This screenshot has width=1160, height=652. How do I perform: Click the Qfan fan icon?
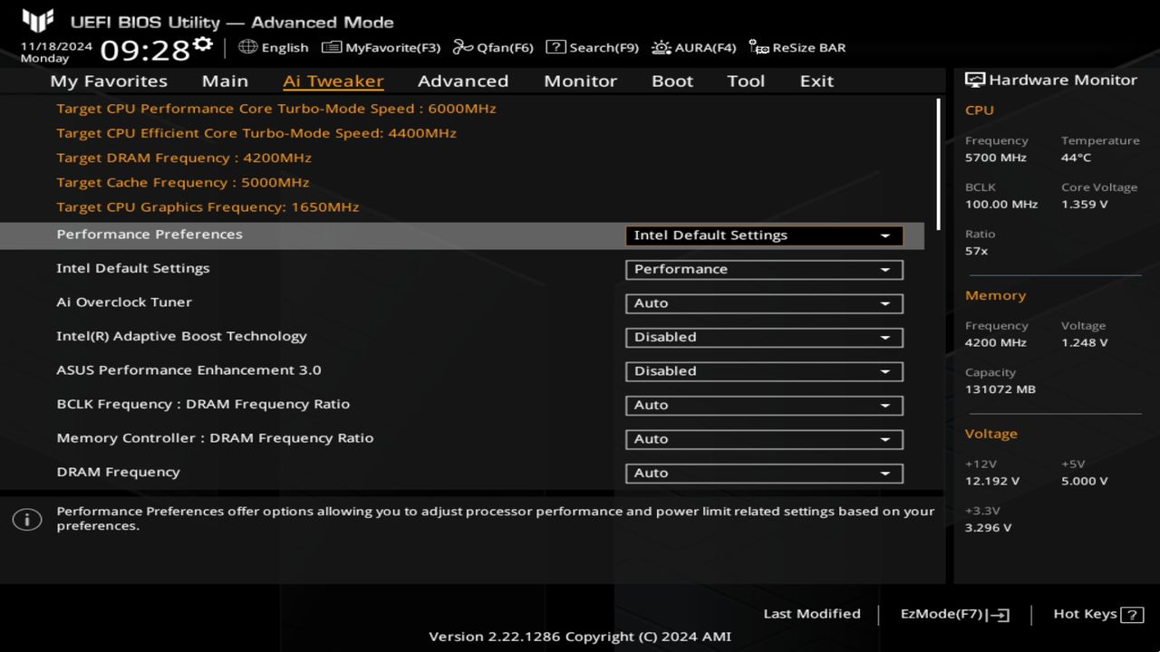463,47
